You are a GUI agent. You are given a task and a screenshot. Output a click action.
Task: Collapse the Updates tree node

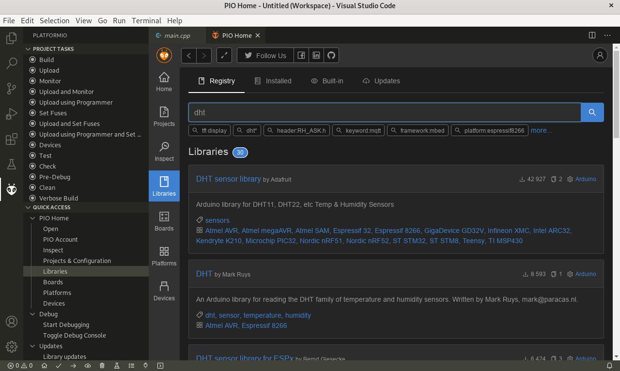pos(32,346)
